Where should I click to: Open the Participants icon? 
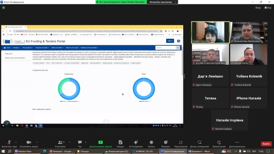(x=60, y=142)
